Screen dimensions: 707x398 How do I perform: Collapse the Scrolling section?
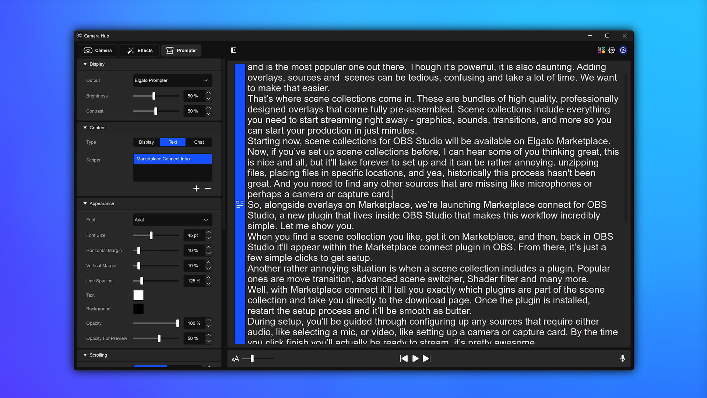click(85, 355)
